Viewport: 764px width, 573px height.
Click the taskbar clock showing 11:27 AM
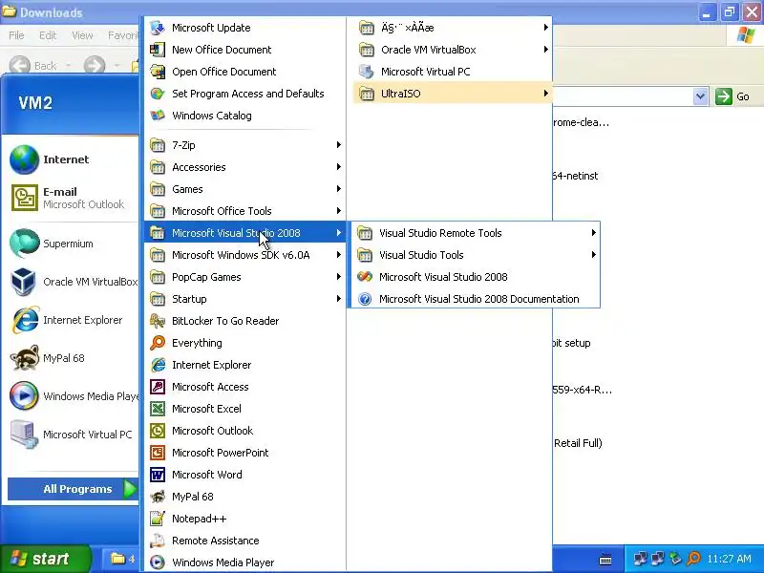tap(729, 559)
